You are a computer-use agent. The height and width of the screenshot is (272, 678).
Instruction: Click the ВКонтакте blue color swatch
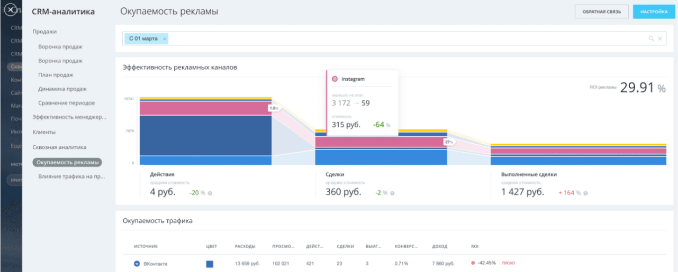tap(210, 264)
